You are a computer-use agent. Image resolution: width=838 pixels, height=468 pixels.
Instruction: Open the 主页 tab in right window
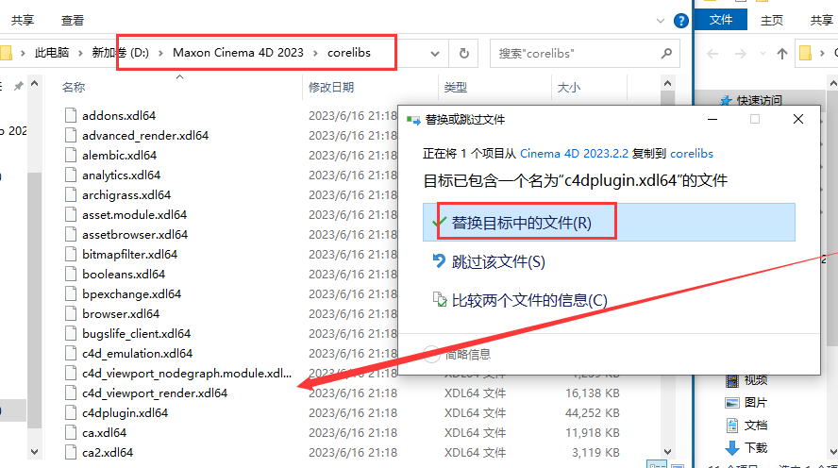[772, 21]
